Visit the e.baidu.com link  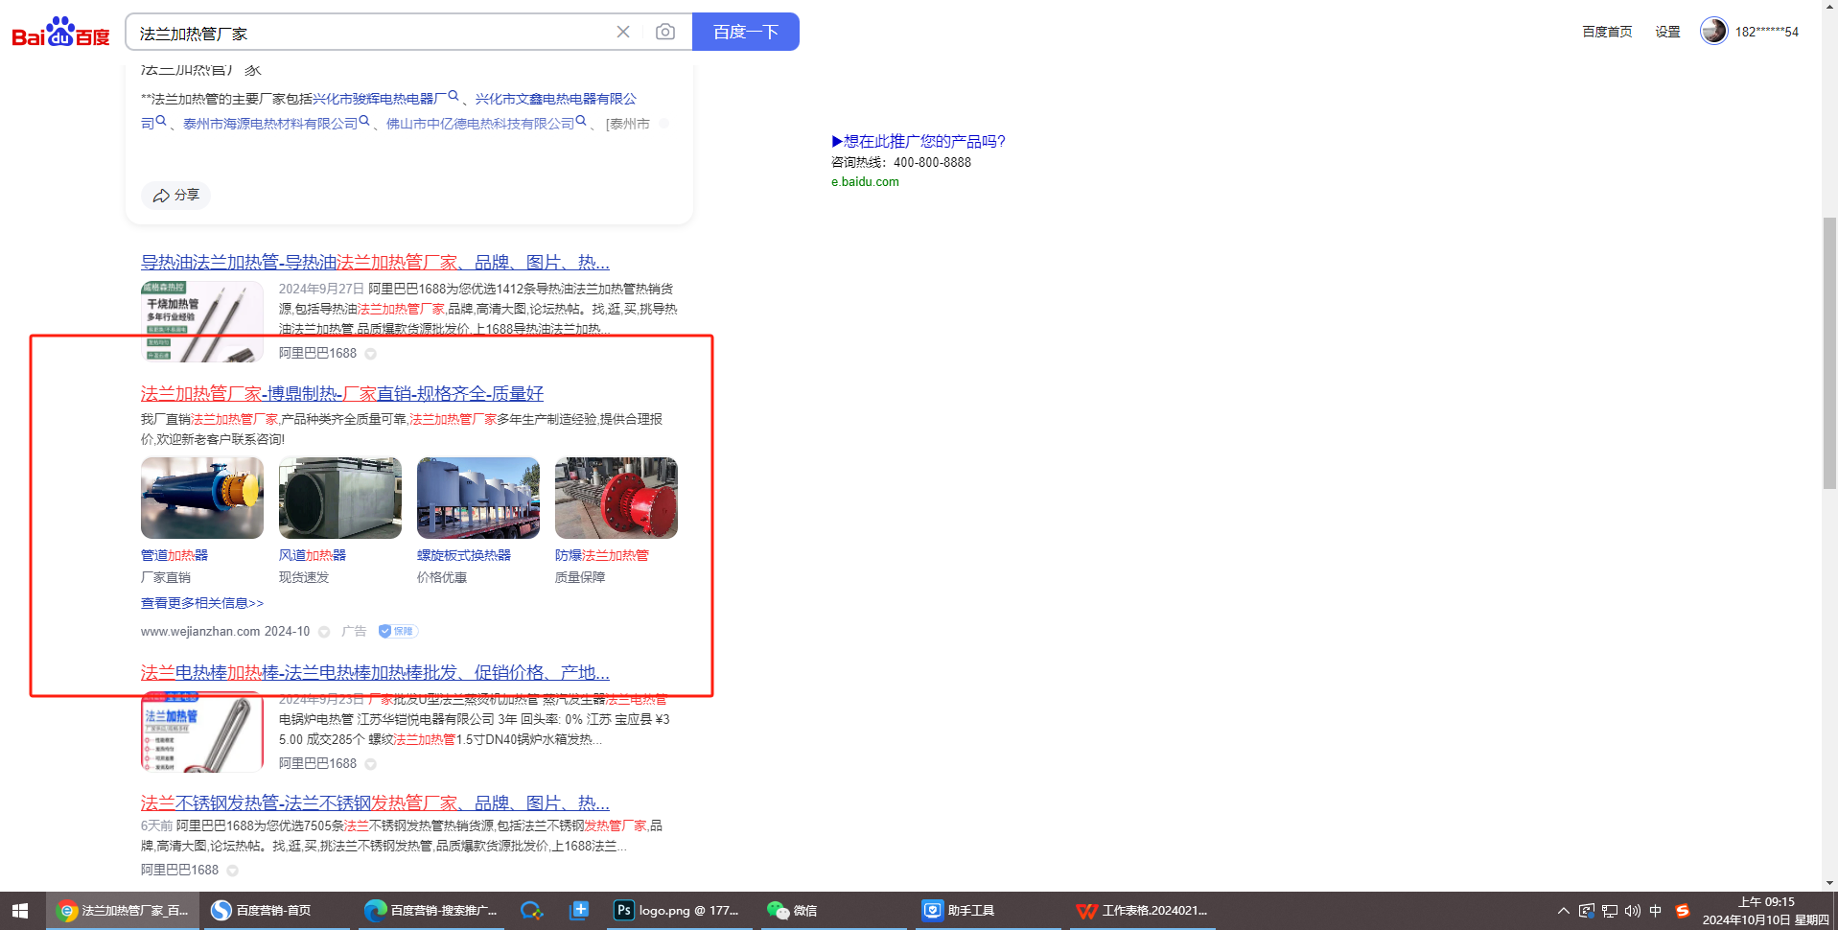tap(865, 182)
